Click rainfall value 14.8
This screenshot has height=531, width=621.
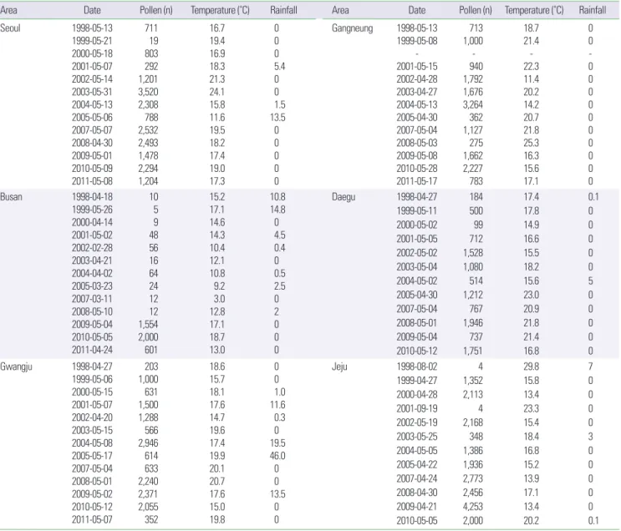[277, 210]
